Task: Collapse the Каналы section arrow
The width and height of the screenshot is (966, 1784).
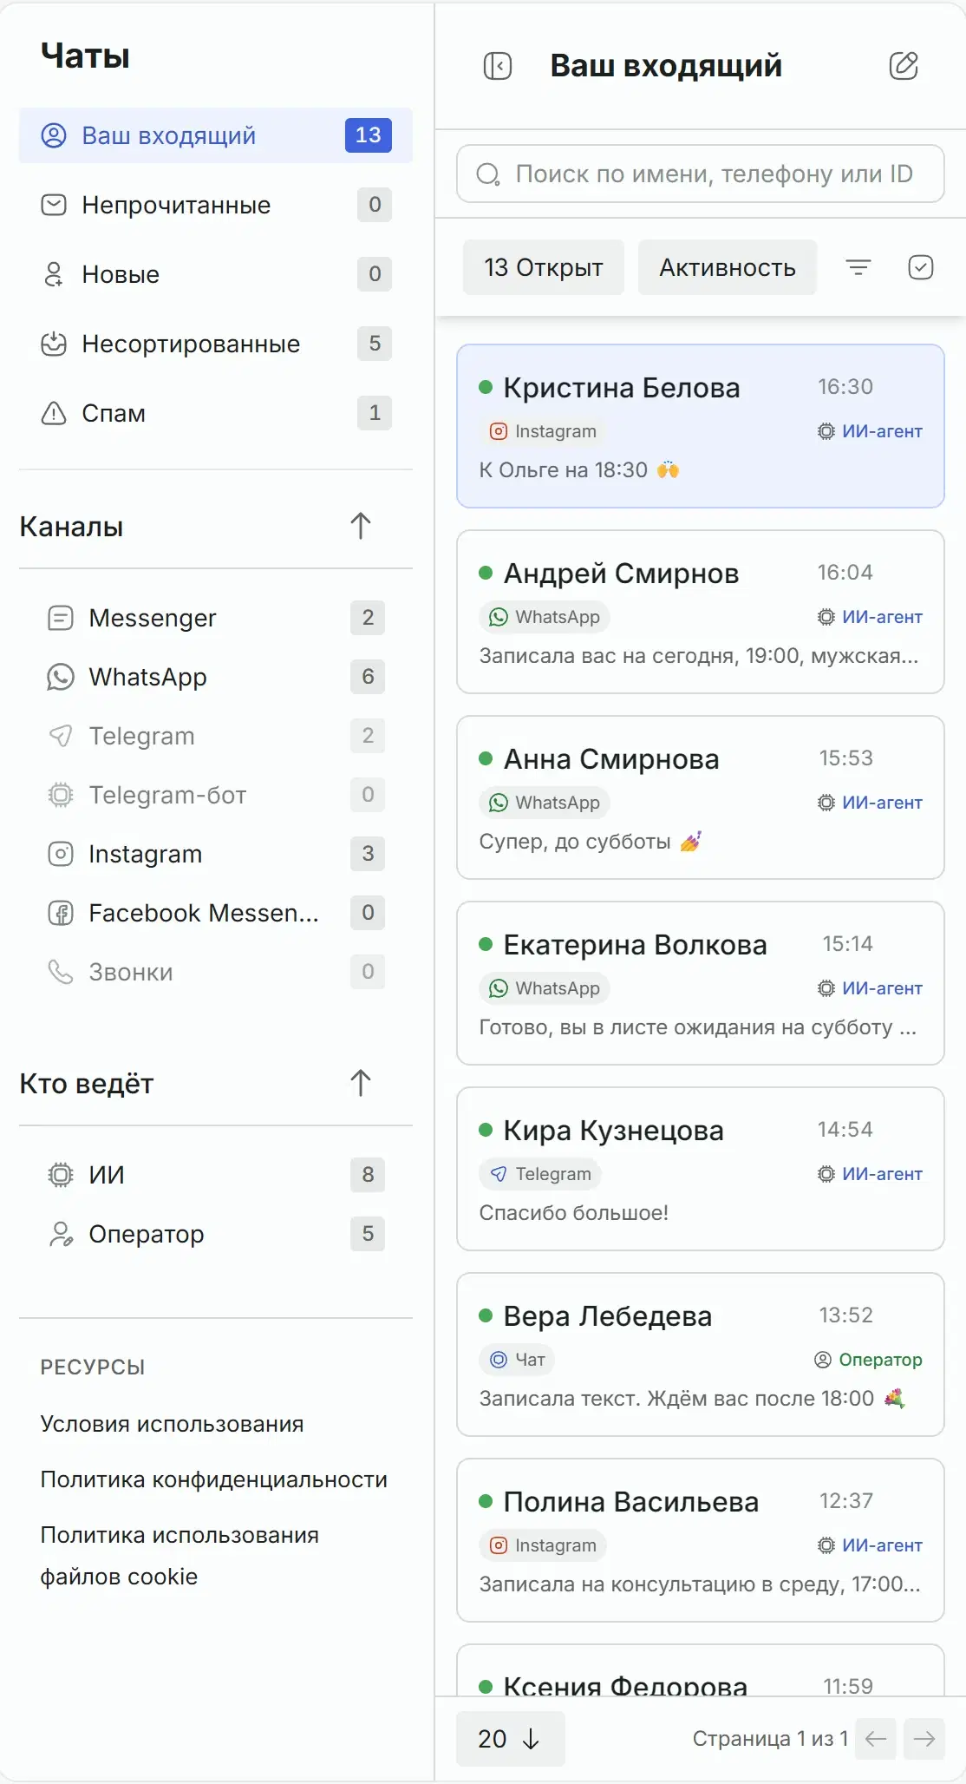Action: (361, 526)
